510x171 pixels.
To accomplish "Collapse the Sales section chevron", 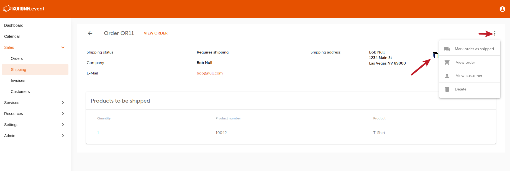I will pyautogui.click(x=63, y=47).
